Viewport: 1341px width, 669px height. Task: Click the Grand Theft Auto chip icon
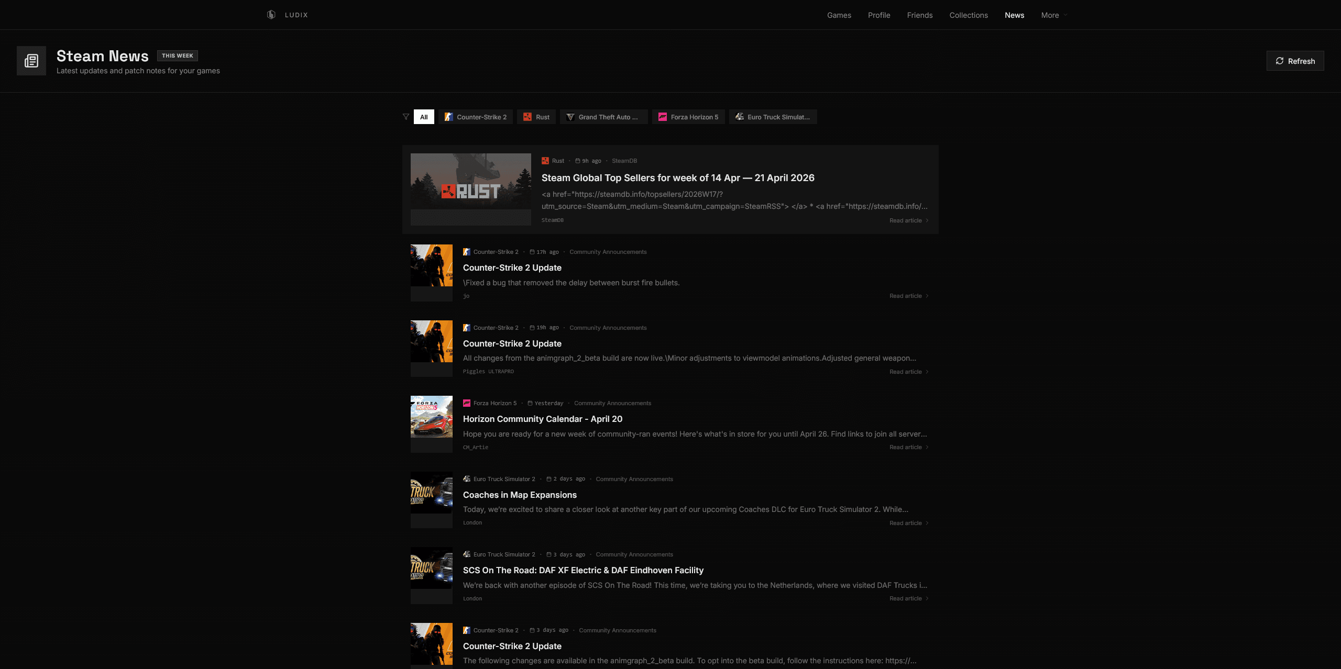(570, 117)
